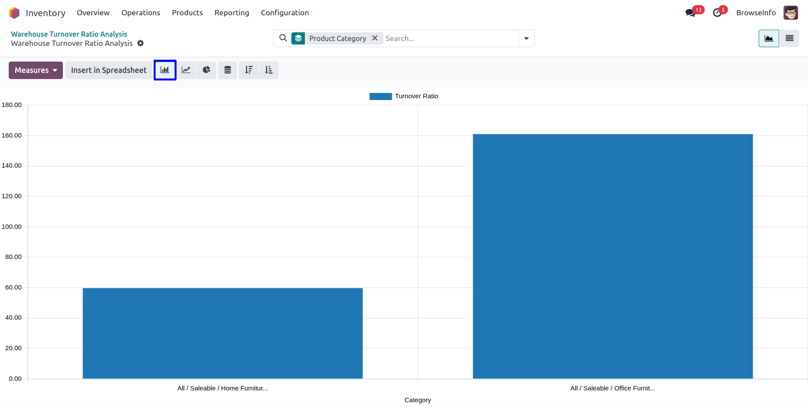Open Warehouse Turnover Ratio Analysis breadcrumb link

tap(69, 34)
